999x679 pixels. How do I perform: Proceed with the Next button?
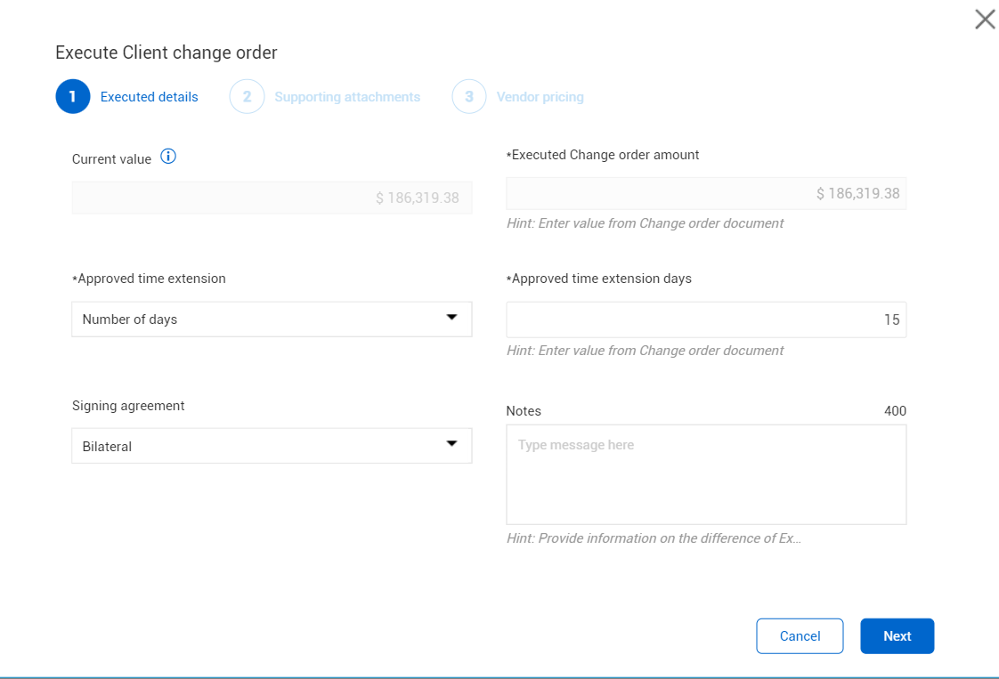point(897,636)
